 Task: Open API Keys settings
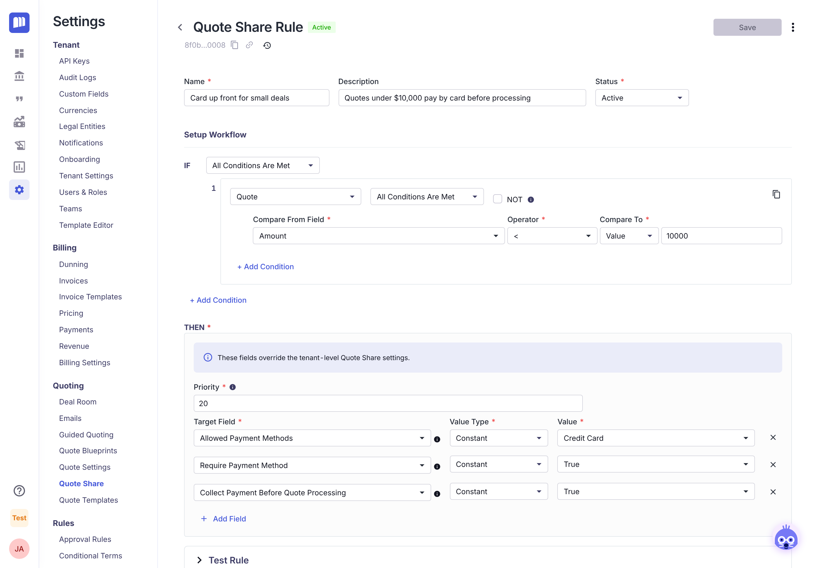pos(74,61)
